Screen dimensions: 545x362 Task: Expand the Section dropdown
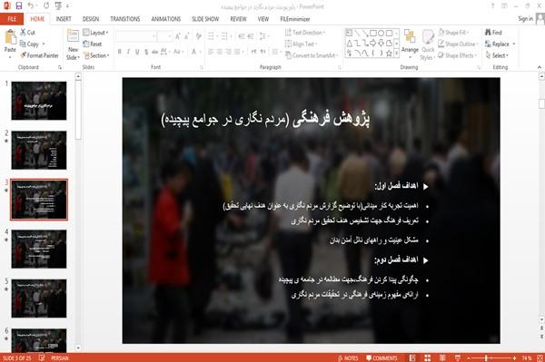(96, 55)
